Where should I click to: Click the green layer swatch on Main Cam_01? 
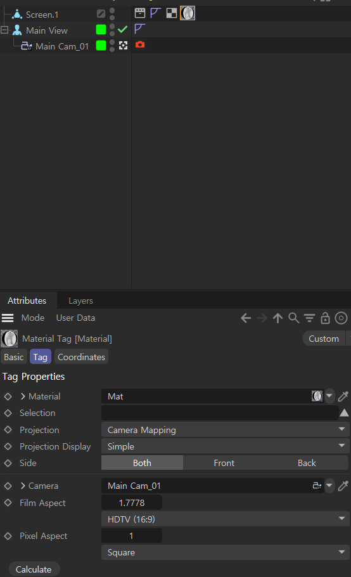tap(101, 45)
